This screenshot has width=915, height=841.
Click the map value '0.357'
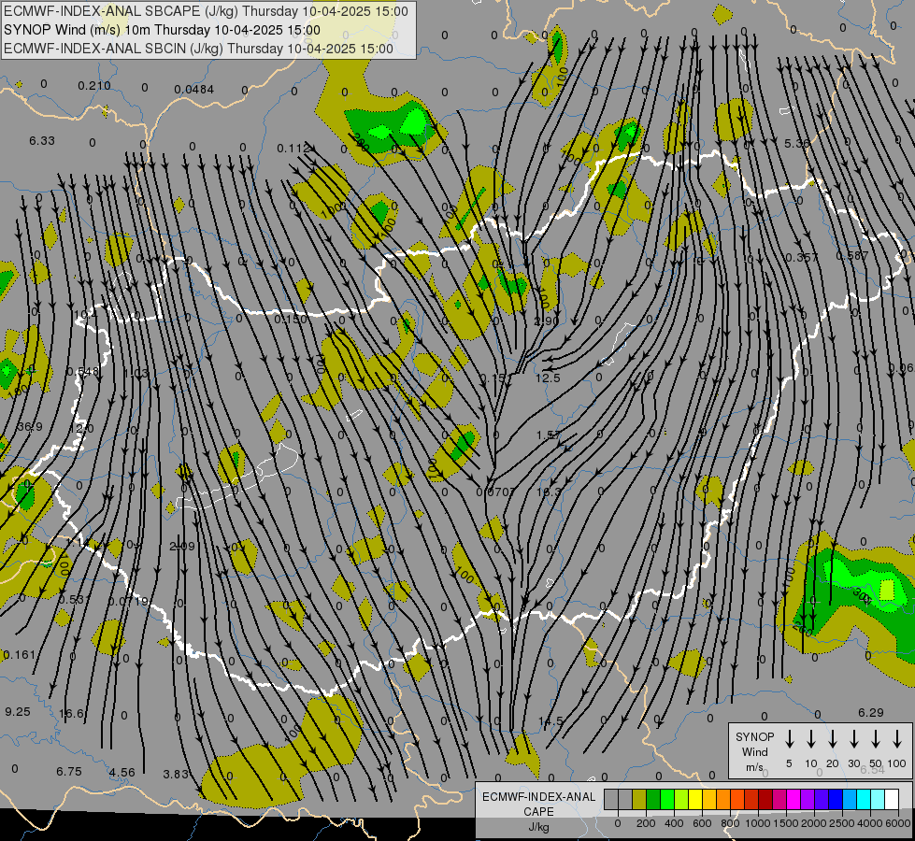point(802,257)
